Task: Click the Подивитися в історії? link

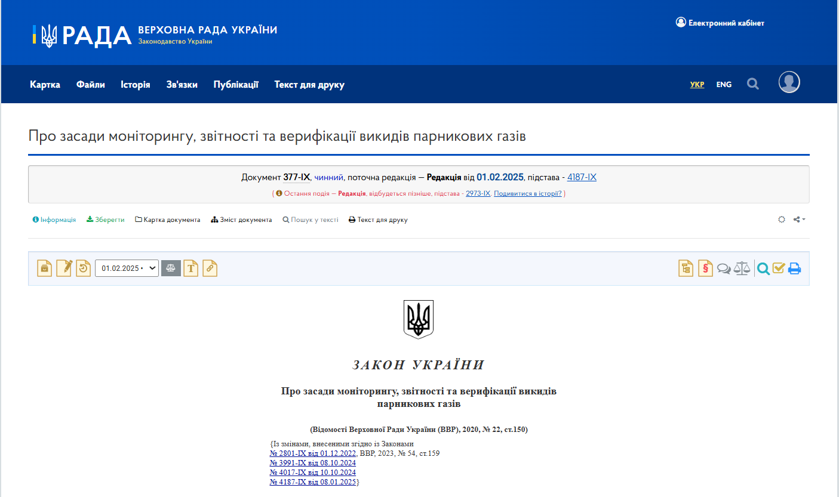Action: coord(526,193)
